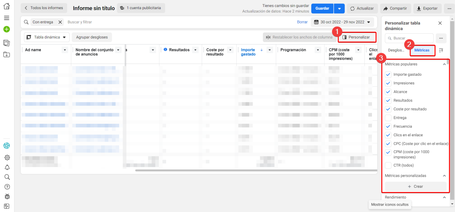Switch to the Métricas tab
455x212 pixels.
pyautogui.click(x=422, y=50)
